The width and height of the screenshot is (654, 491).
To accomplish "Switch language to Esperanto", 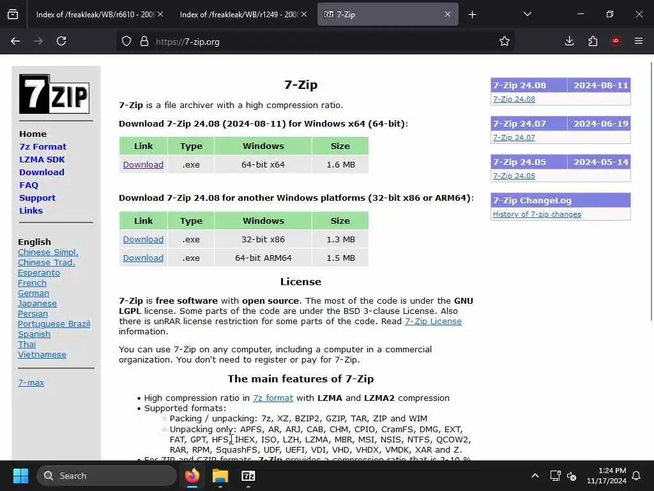I will click(x=39, y=272).
